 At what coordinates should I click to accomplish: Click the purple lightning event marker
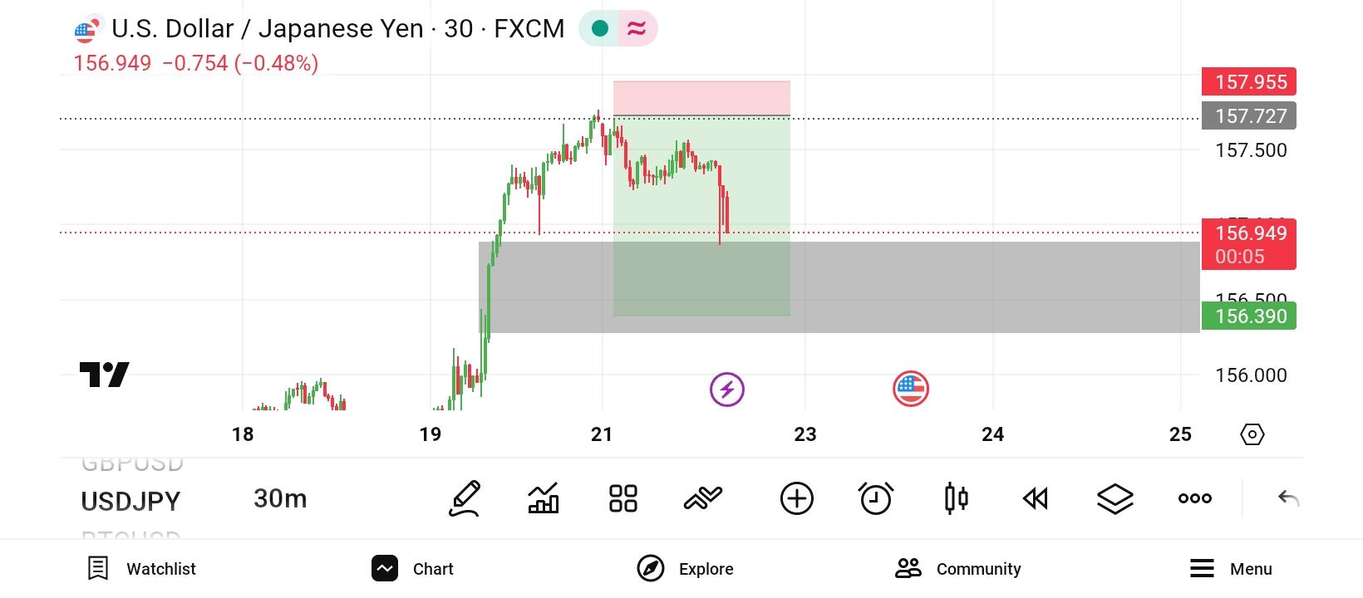pos(727,389)
